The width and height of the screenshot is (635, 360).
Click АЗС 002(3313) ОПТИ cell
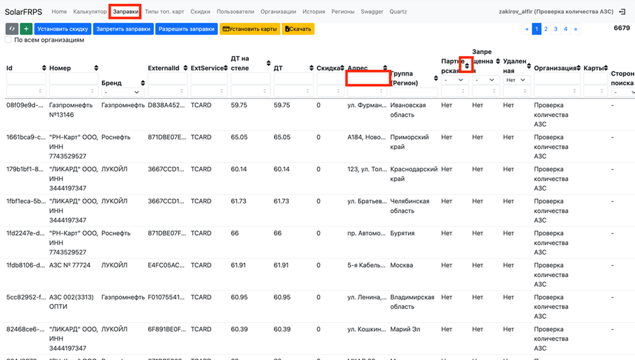click(71, 302)
